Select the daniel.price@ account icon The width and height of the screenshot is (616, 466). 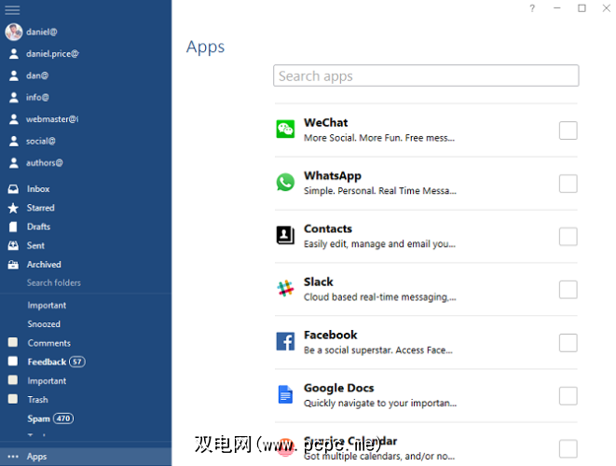pos(14,54)
